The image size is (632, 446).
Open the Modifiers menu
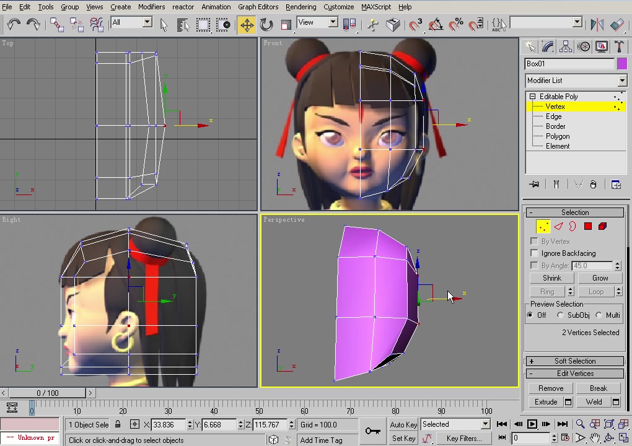[x=152, y=7]
